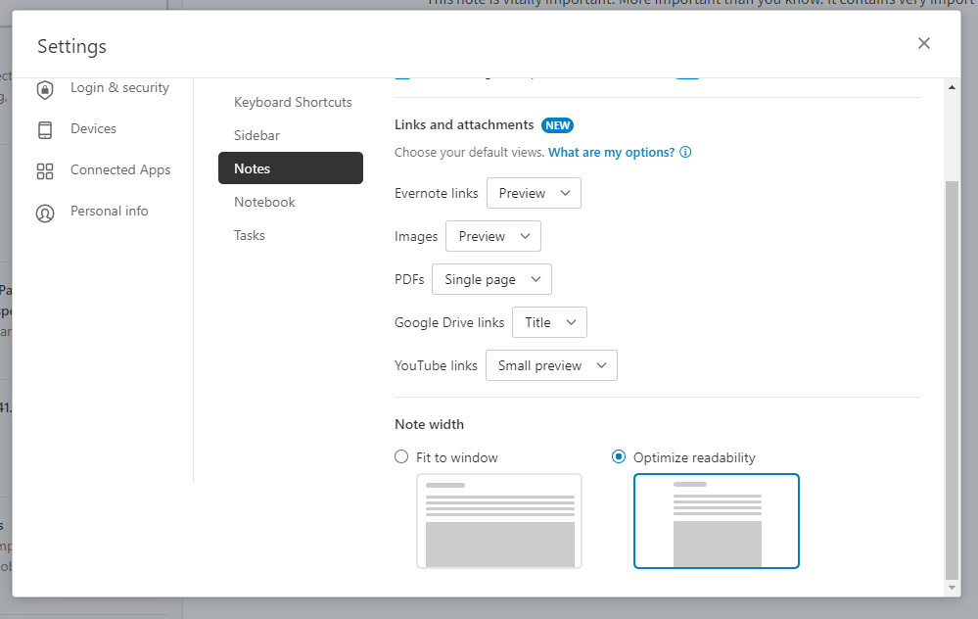
Task: Go to Connected Apps settings
Action: tap(120, 169)
